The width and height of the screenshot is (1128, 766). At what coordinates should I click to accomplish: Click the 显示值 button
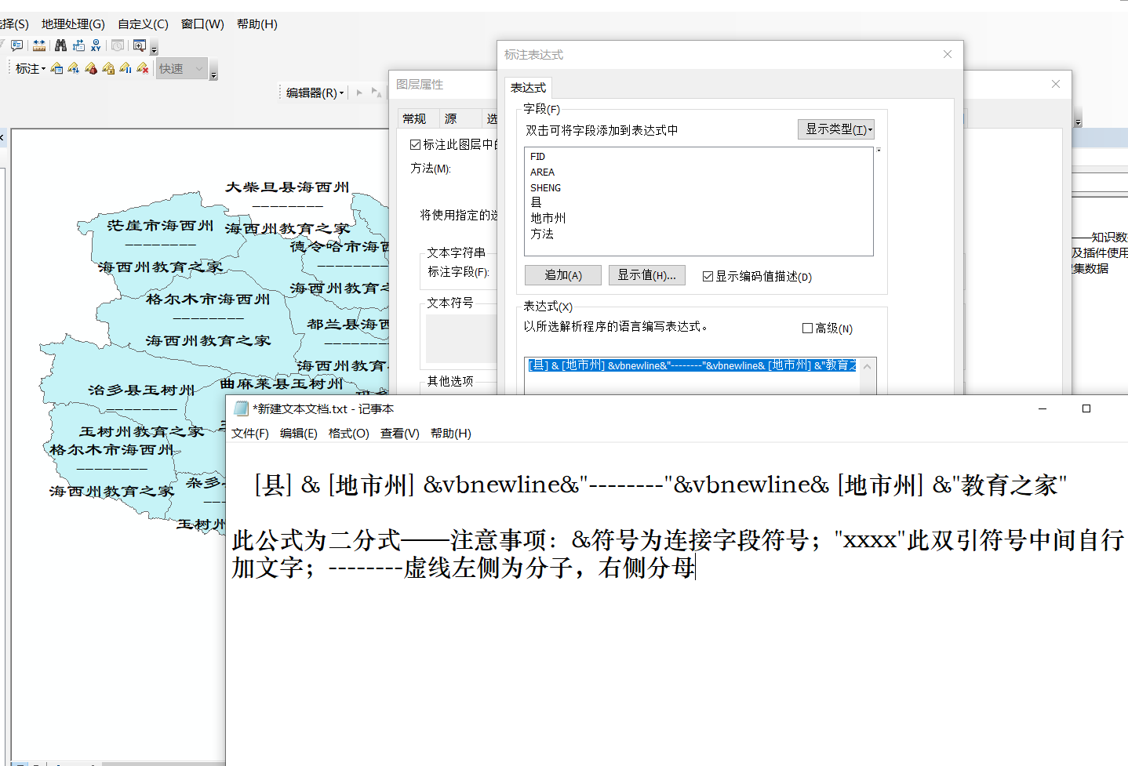[x=646, y=275]
